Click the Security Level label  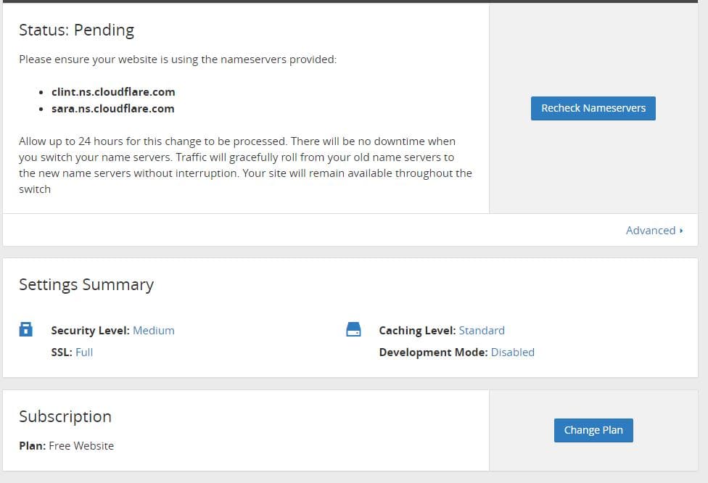[x=90, y=331]
